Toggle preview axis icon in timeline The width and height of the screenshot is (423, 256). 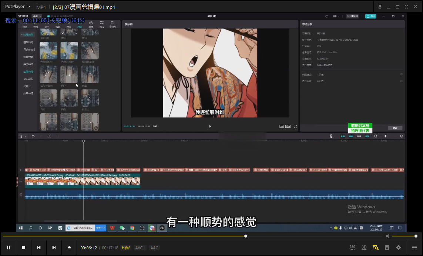[x=367, y=136]
